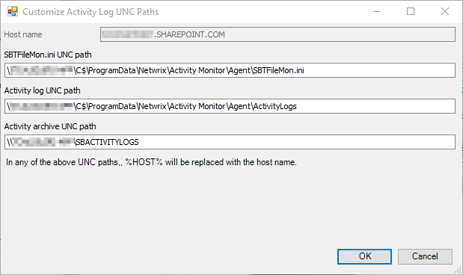Place cursor on SBTFileMon.ini filename in path

[x=278, y=70]
